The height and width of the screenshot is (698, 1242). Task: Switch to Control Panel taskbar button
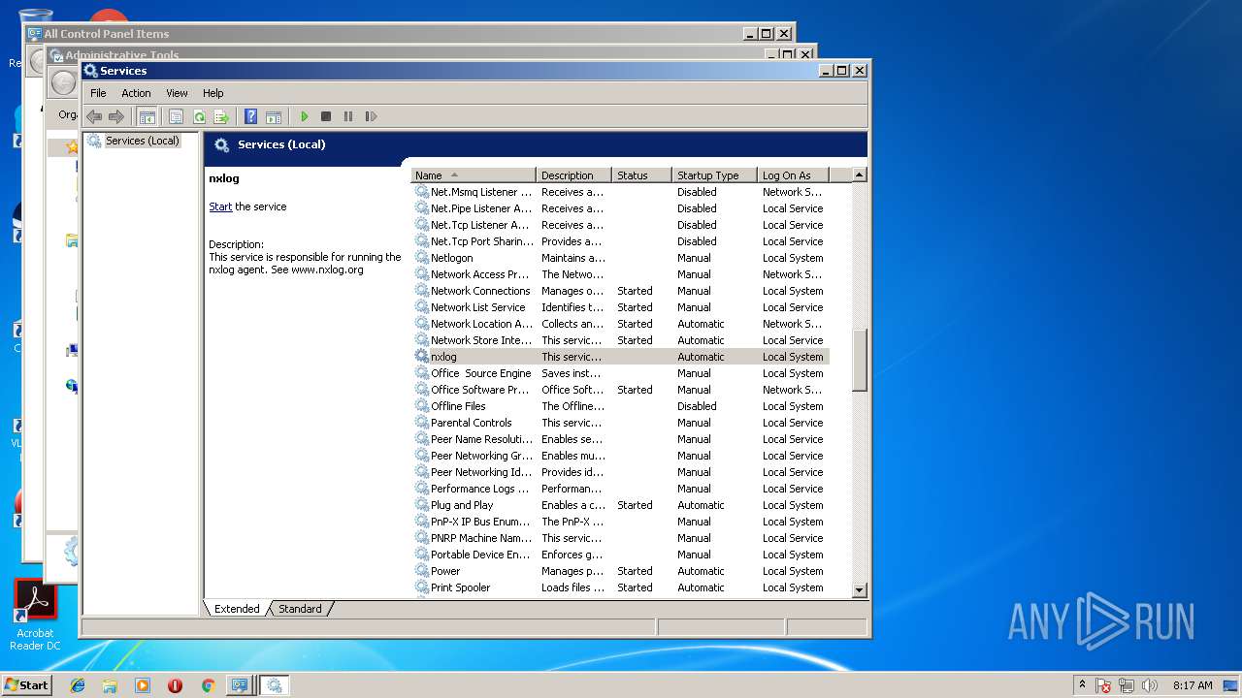239,685
